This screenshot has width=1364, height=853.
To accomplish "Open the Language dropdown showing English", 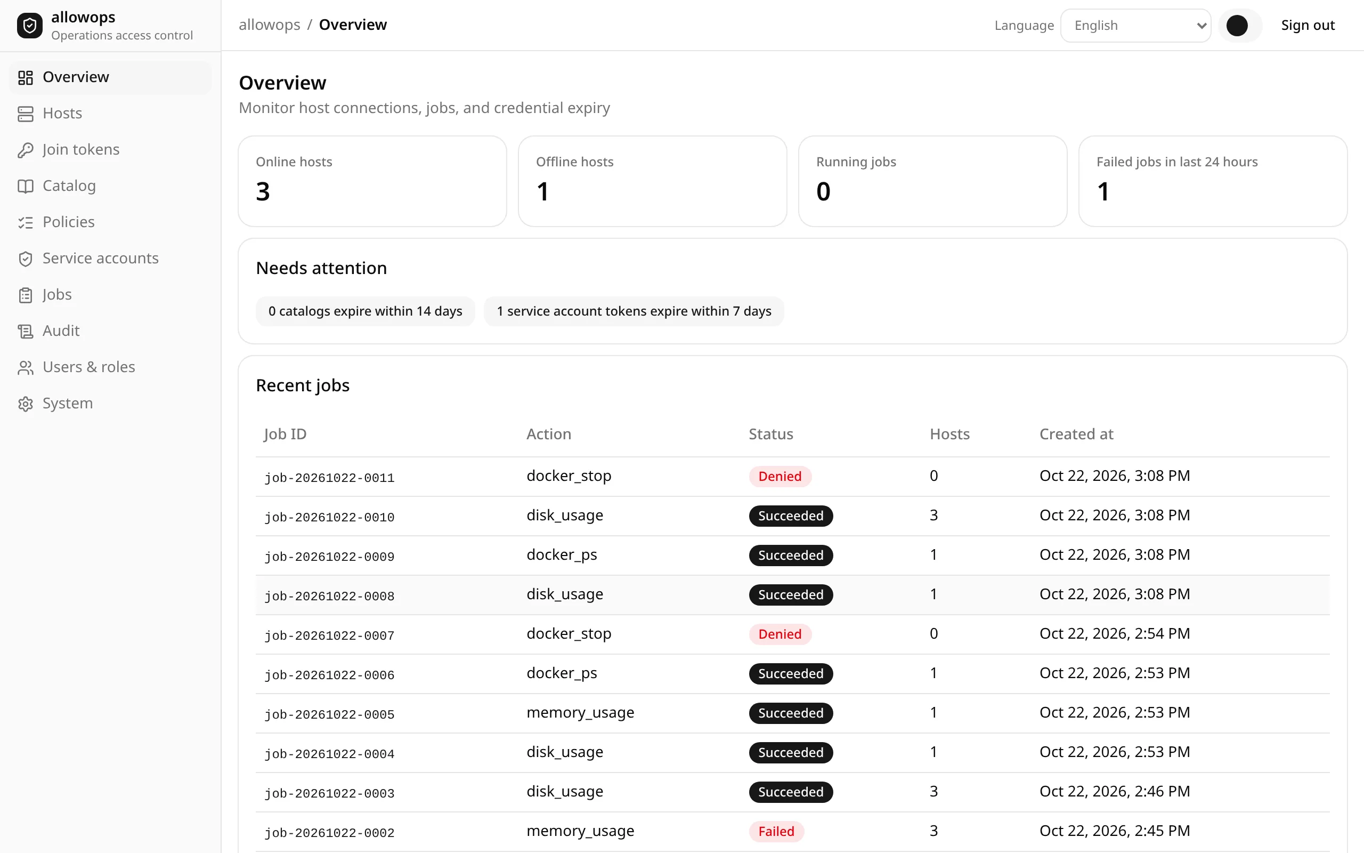I will point(1135,26).
